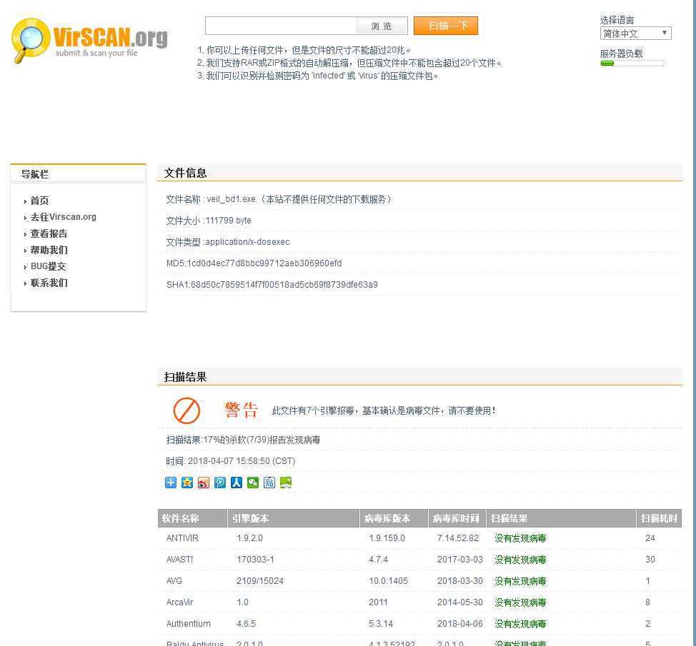Open the 简体中文 language dropdown

[x=635, y=34]
